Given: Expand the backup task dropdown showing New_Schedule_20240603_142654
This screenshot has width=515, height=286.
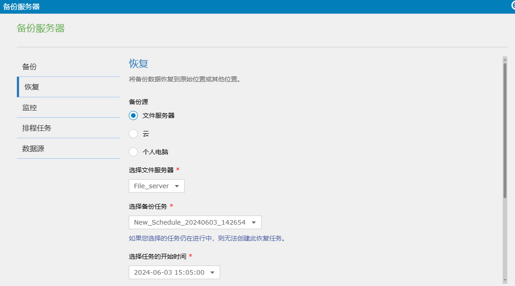Looking at the screenshot, I should pos(195,222).
